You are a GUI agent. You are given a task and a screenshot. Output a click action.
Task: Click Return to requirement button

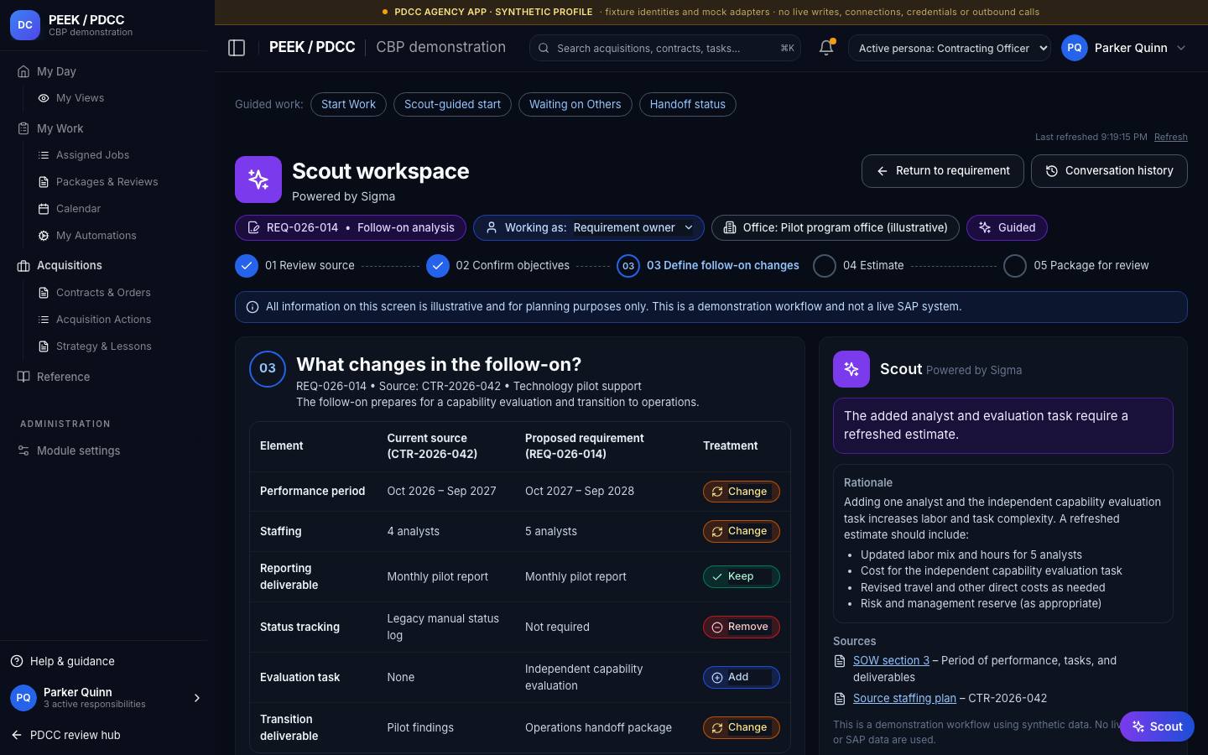pyautogui.click(x=942, y=170)
